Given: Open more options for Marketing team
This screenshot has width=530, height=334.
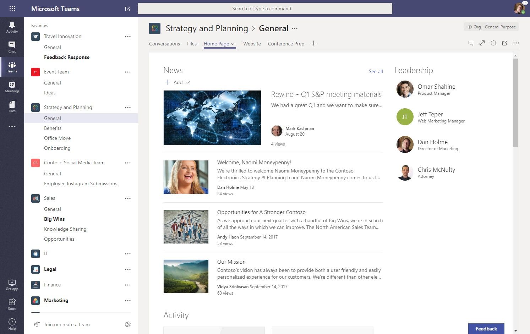Looking at the screenshot, I should click(128, 301).
